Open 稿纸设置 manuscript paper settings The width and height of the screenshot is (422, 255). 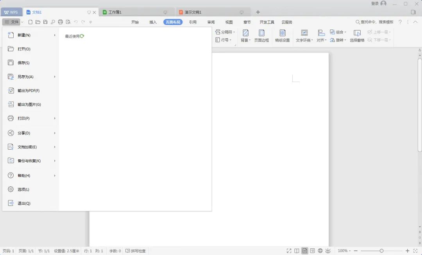point(283,36)
